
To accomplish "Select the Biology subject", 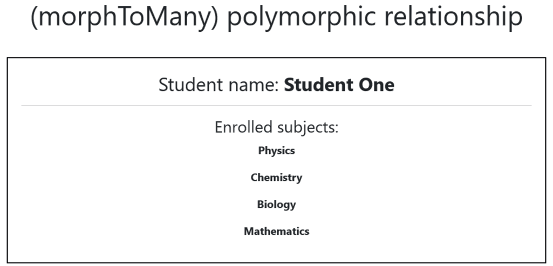I will click(x=276, y=205).
